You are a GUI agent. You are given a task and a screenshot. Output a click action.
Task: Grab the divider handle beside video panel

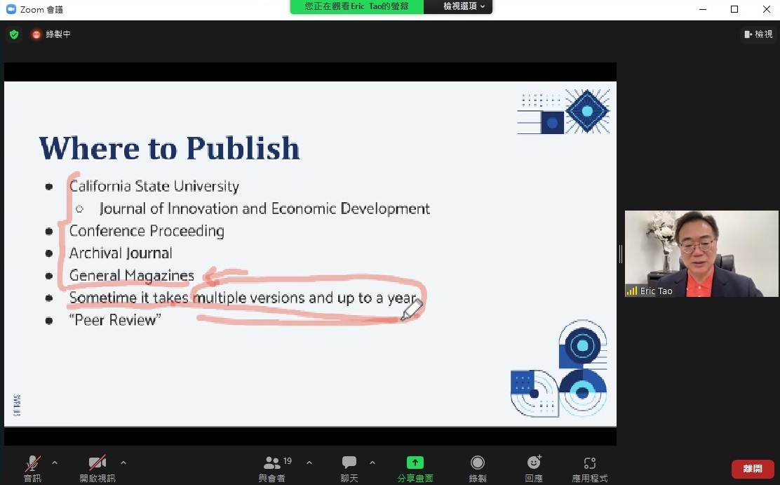coord(620,254)
